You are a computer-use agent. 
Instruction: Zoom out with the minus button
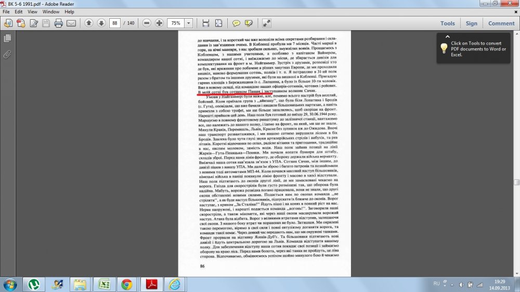(x=147, y=23)
